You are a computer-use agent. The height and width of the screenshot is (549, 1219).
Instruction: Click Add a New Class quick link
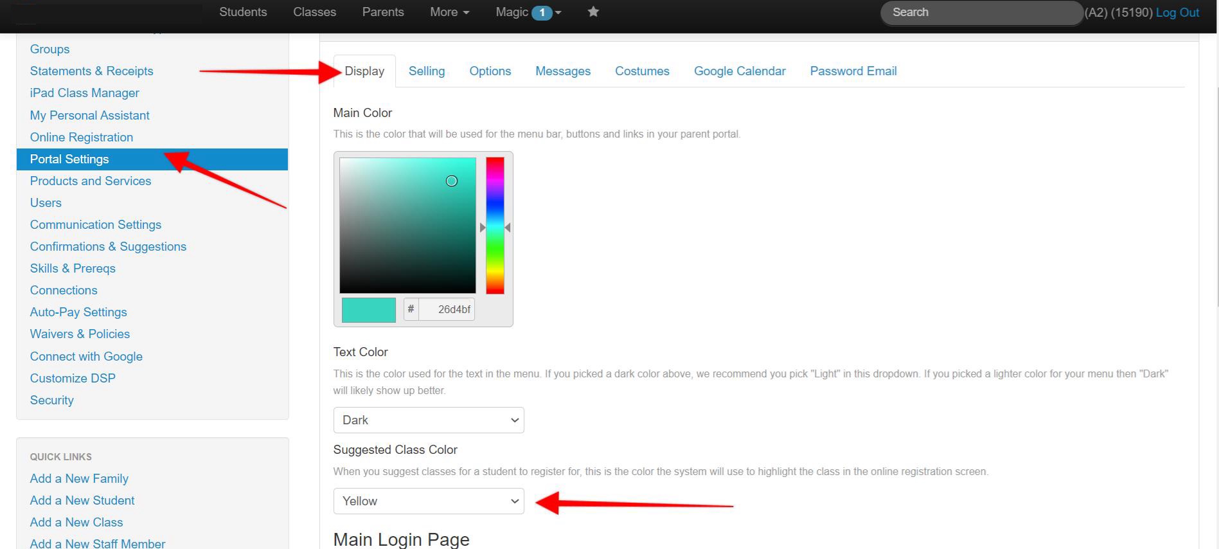pos(76,523)
